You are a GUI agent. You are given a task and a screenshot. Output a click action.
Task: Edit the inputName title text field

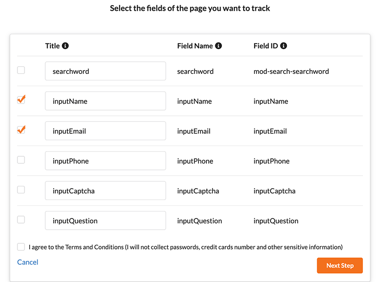pos(105,101)
